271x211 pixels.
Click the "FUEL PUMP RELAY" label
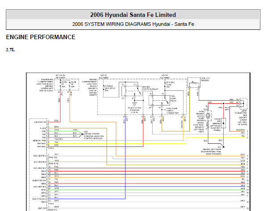[173, 98]
